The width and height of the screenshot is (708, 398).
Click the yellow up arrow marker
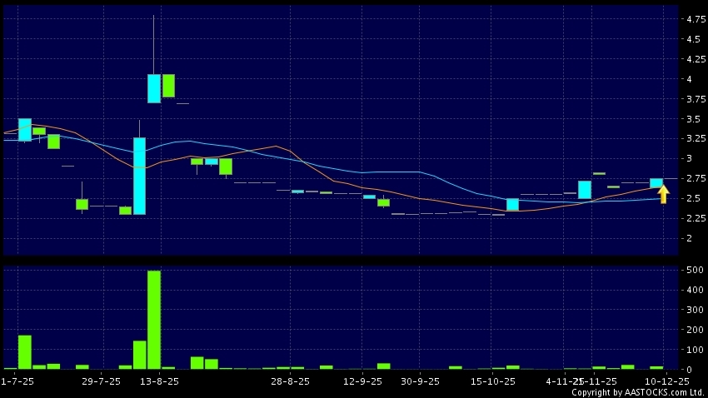click(663, 195)
